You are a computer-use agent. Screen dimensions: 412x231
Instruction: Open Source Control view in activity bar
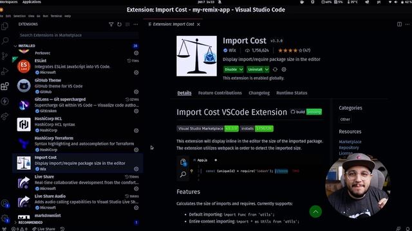click(5, 56)
